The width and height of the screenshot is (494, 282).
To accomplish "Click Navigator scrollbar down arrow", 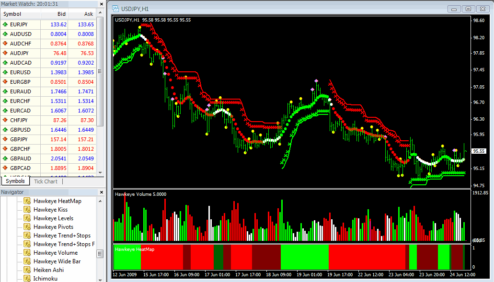I will 100,280.
